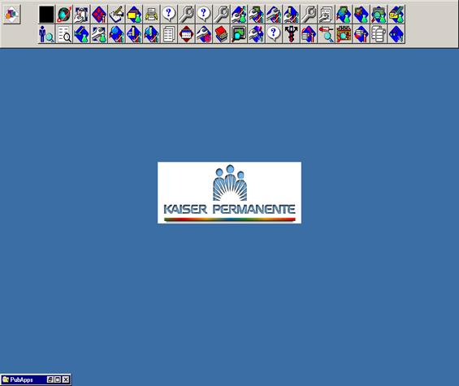Click the black square toolbar button
Image resolution: width=459 pixels, height=386 pixels.
coord(46,15)
